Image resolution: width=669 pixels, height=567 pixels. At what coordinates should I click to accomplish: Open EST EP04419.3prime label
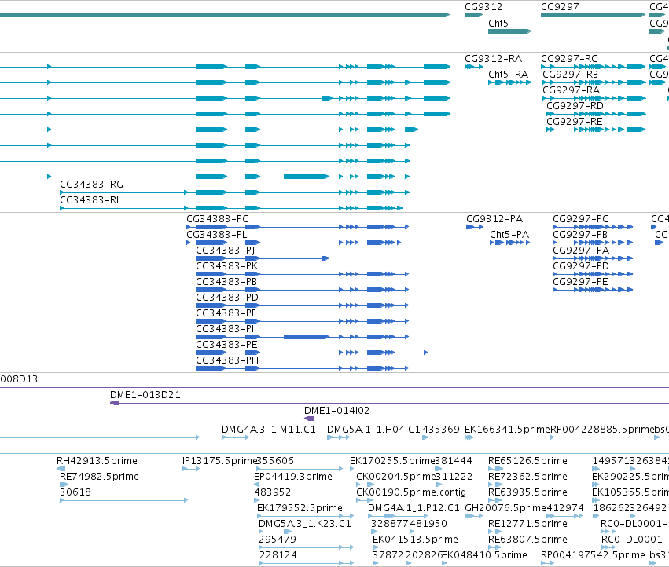coord(293,476)
